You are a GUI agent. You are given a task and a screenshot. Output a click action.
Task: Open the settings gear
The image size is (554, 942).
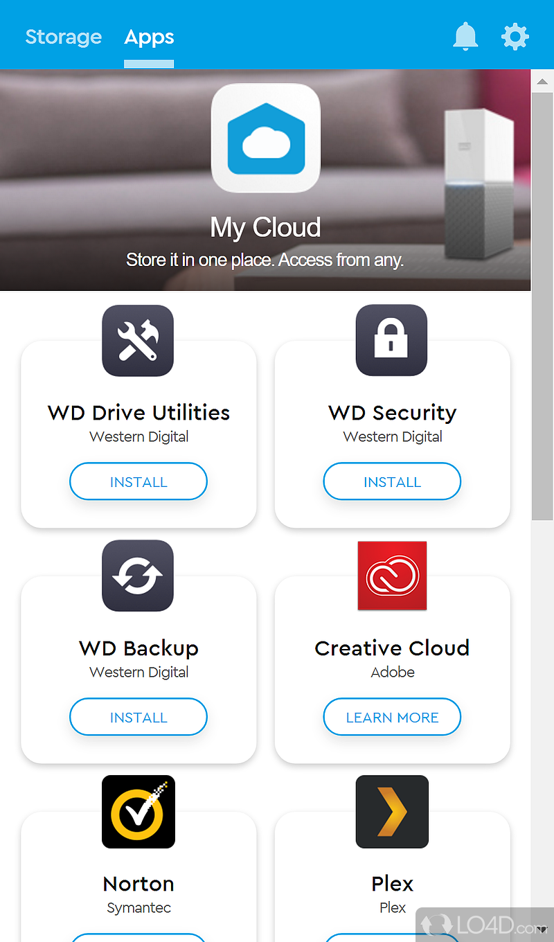515,37
